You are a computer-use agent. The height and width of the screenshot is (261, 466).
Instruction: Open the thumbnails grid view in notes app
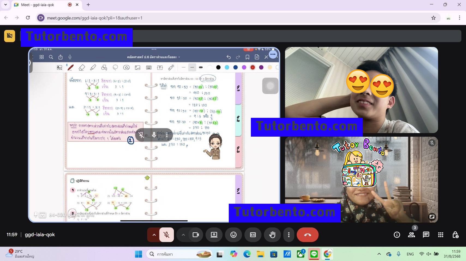coord(42,57)
